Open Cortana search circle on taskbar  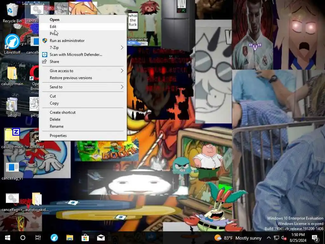point(23,238)
